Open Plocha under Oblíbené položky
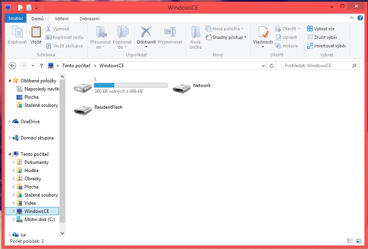 coord(28,97)
